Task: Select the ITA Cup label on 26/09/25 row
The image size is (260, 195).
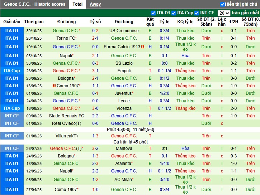Action: [12, 71]
